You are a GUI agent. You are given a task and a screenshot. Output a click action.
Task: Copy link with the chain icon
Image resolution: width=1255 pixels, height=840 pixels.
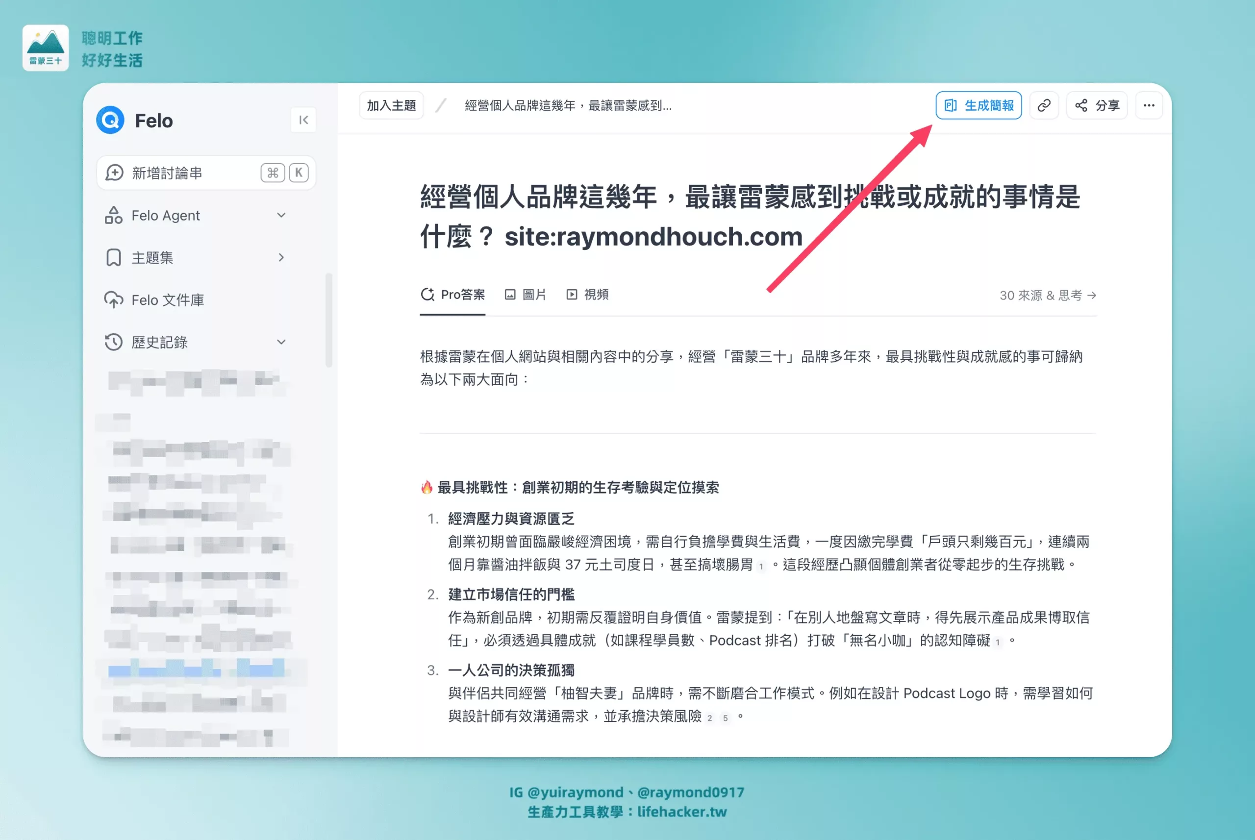pyautogui.click(x=1044, y=105)
